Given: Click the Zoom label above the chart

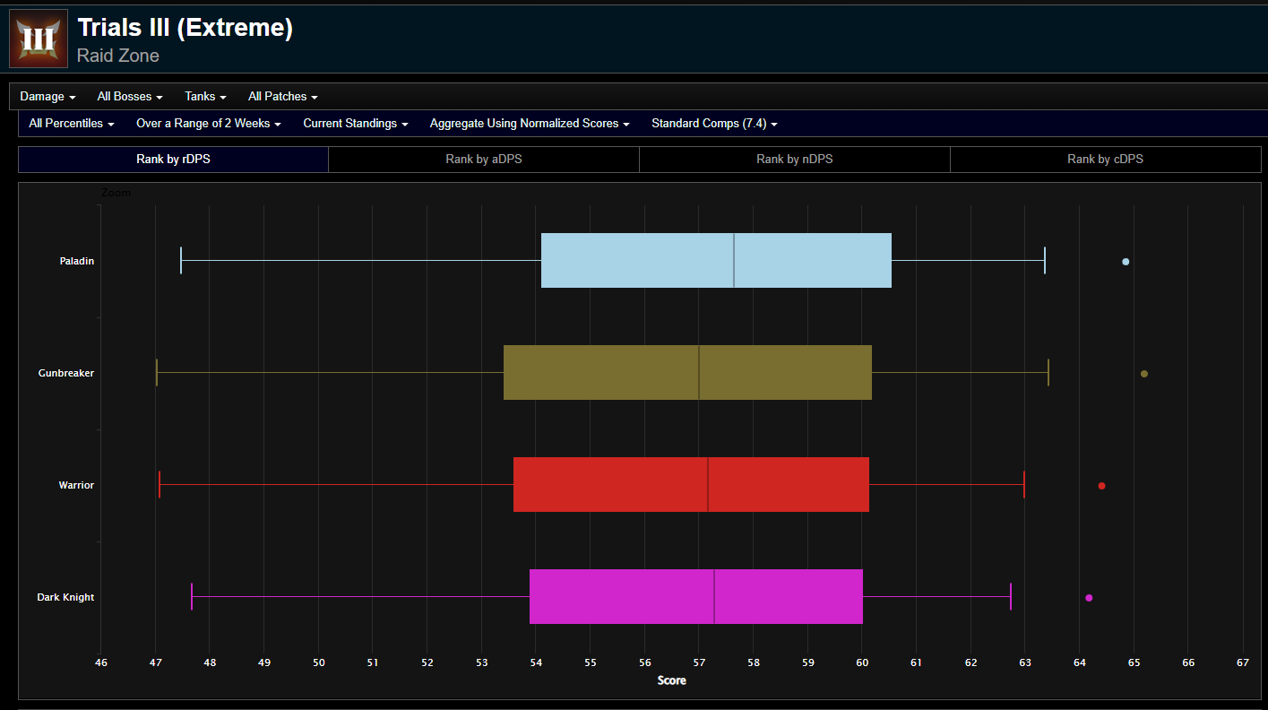Looking at the screenshot, I should [x=116, y=193].
